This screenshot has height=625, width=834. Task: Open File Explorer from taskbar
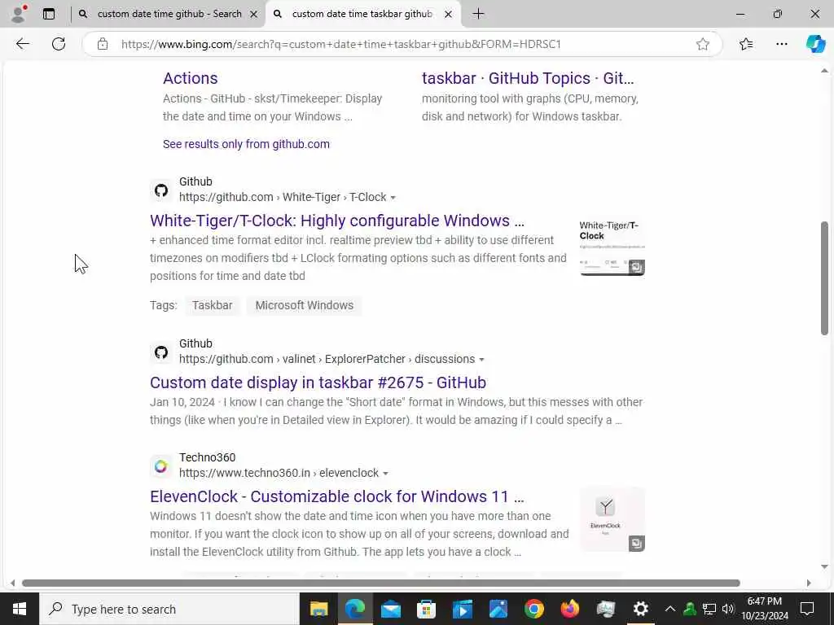coord(318,609)
